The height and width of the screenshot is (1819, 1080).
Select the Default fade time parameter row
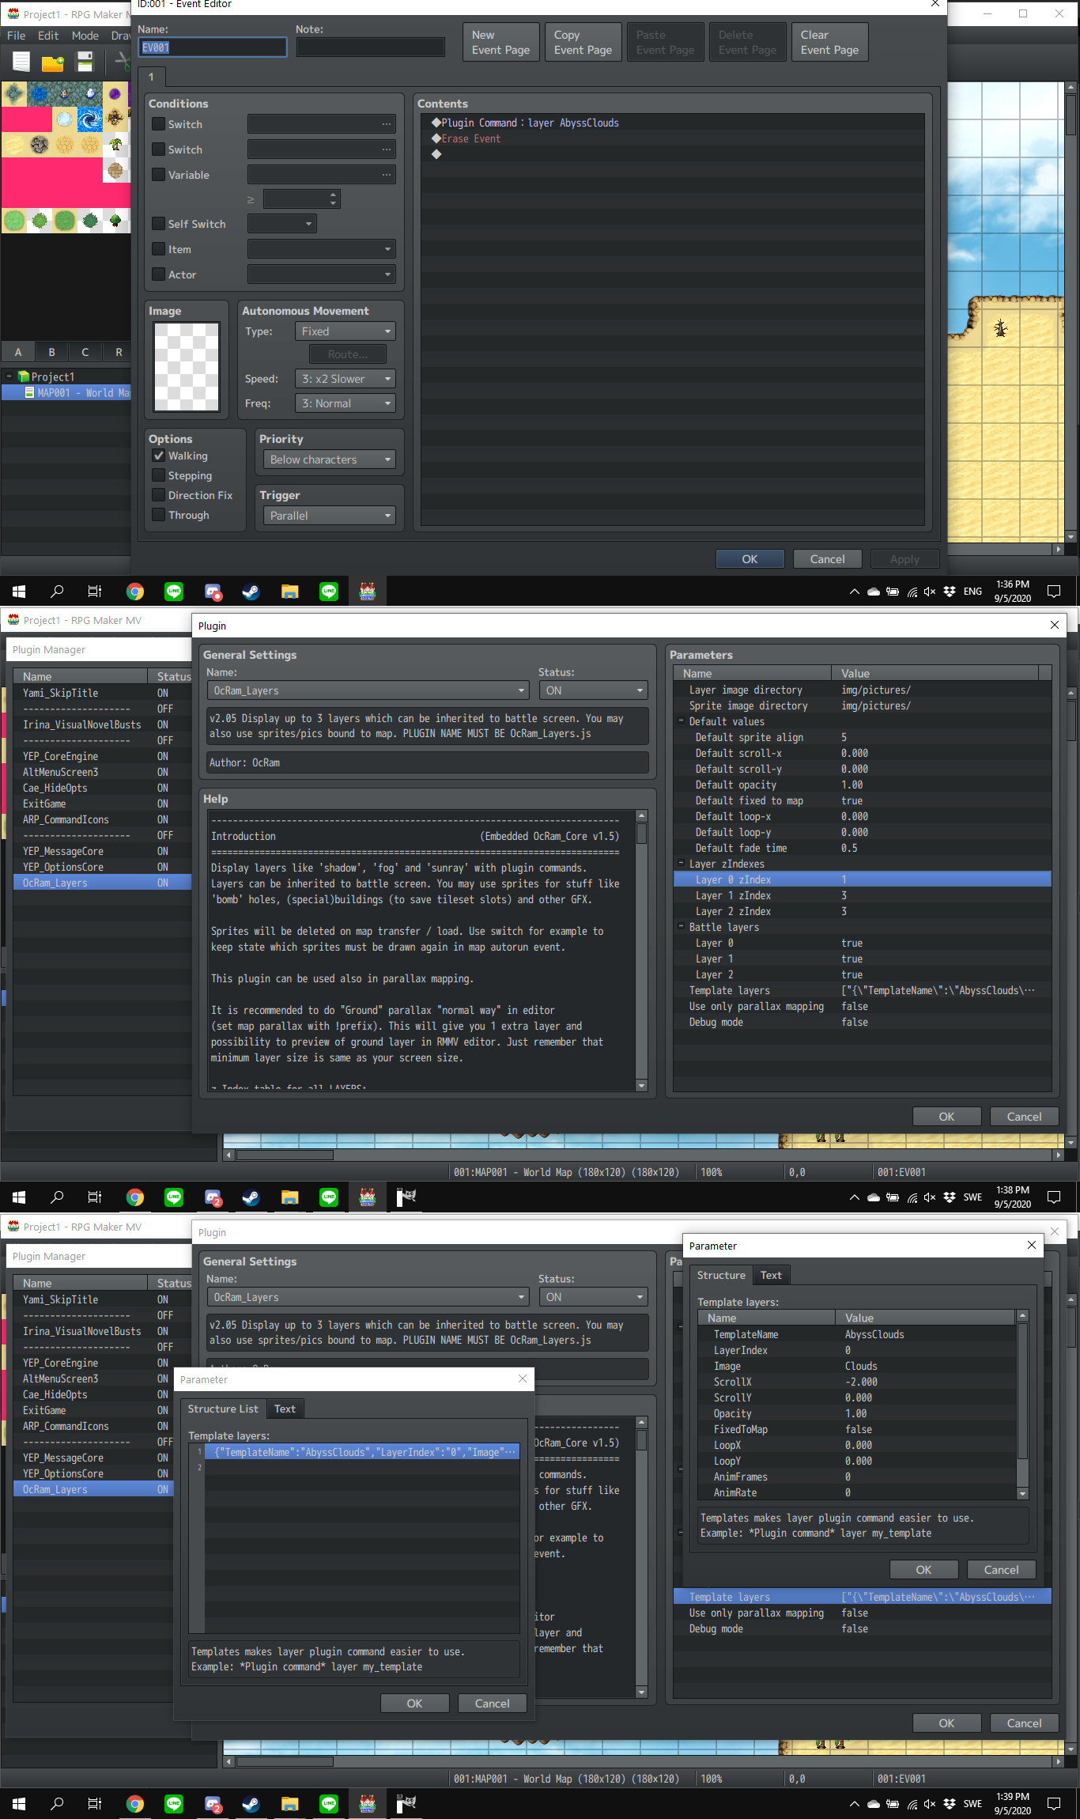point(863,848)
